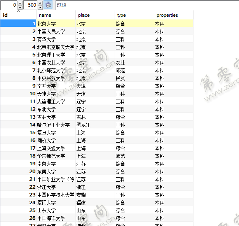
Task: Select the name cell 中国科学技术大学
Action: (56, 195)
